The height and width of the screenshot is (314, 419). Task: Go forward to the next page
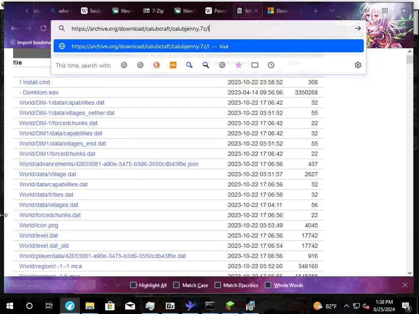tap(29, 28)
